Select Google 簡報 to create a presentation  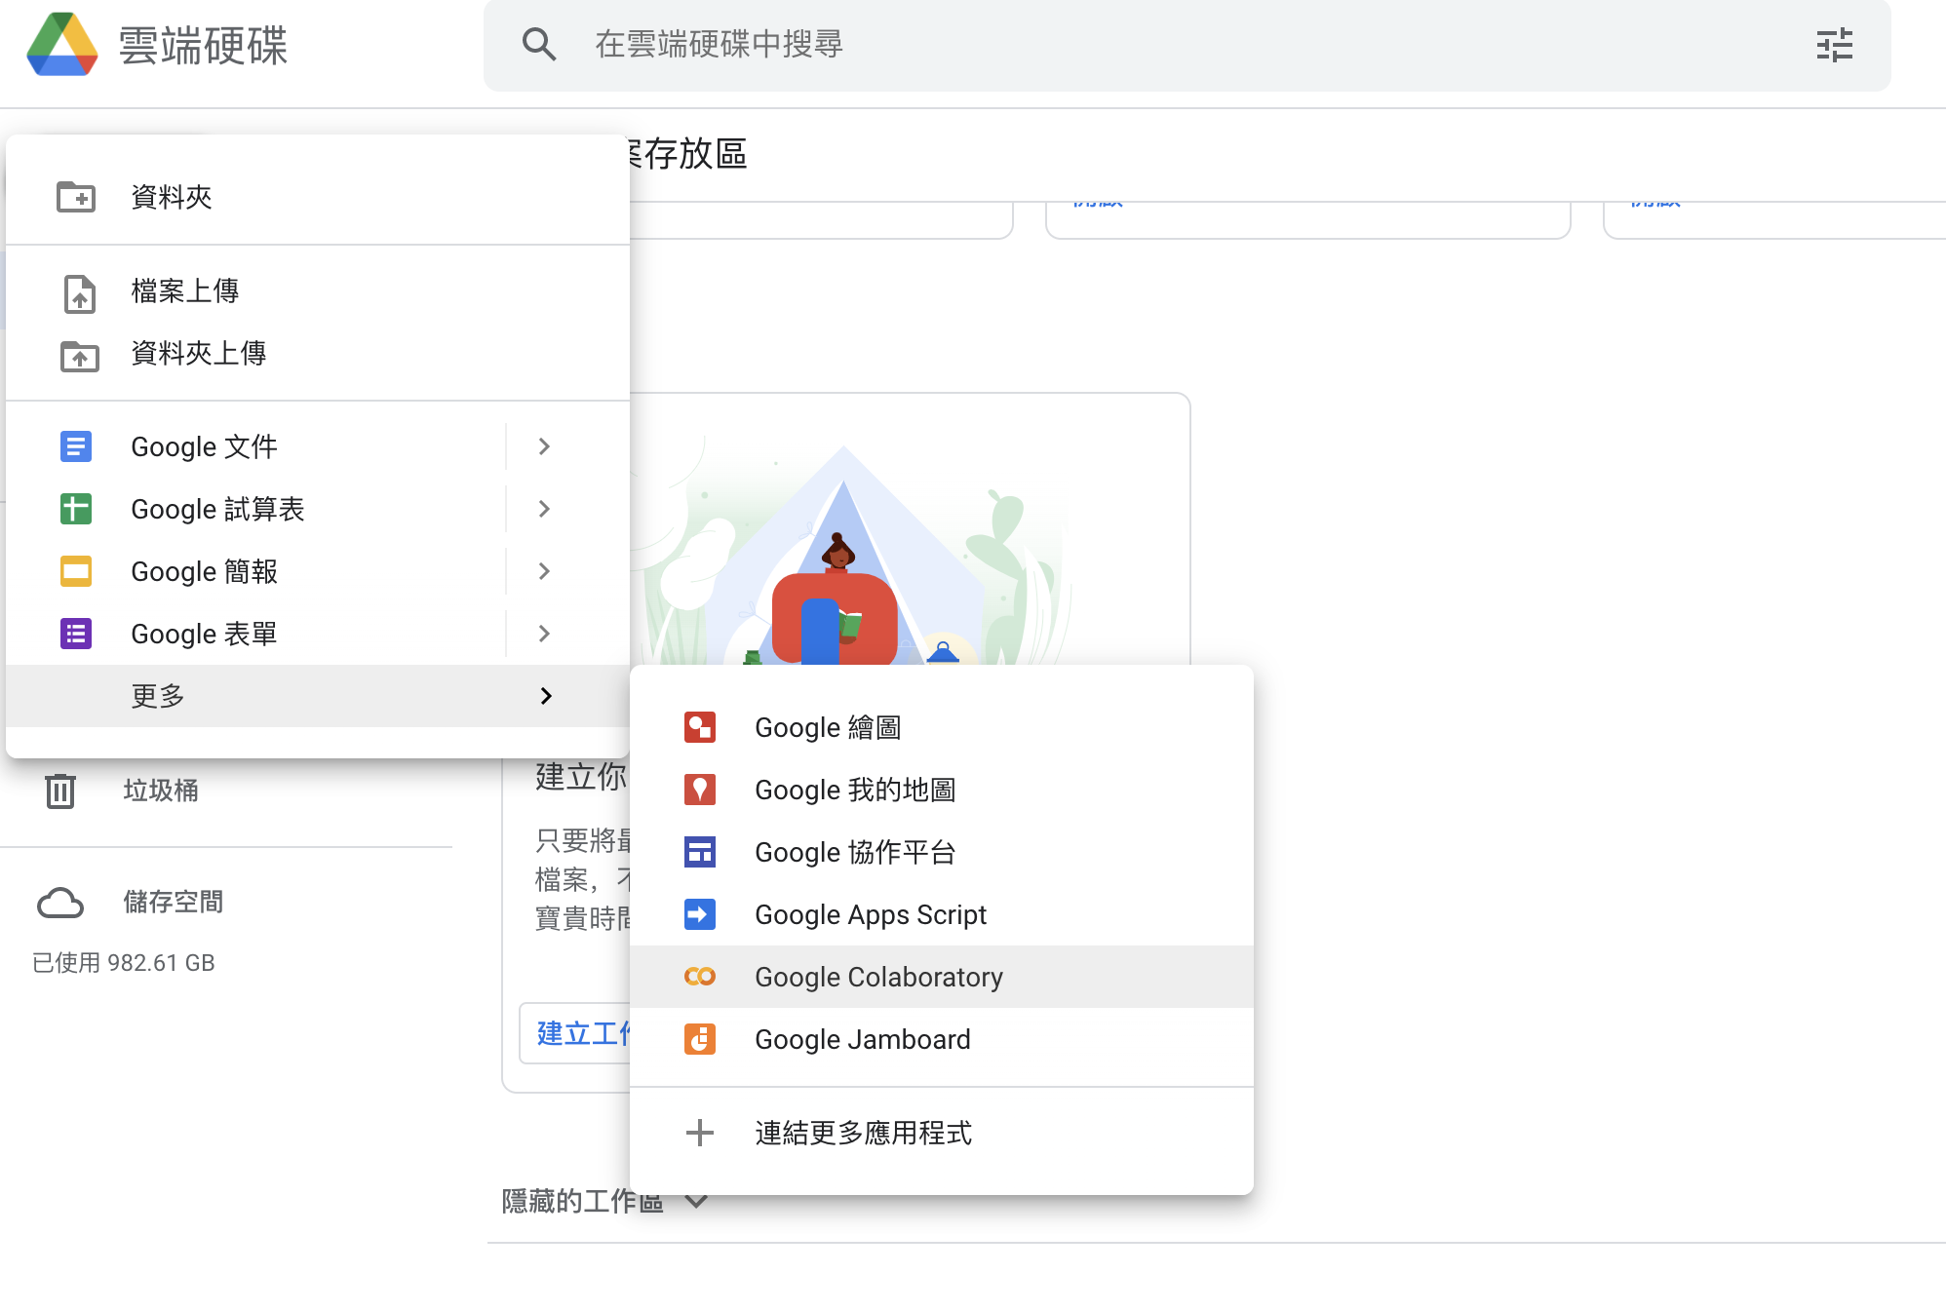[204, 571]
